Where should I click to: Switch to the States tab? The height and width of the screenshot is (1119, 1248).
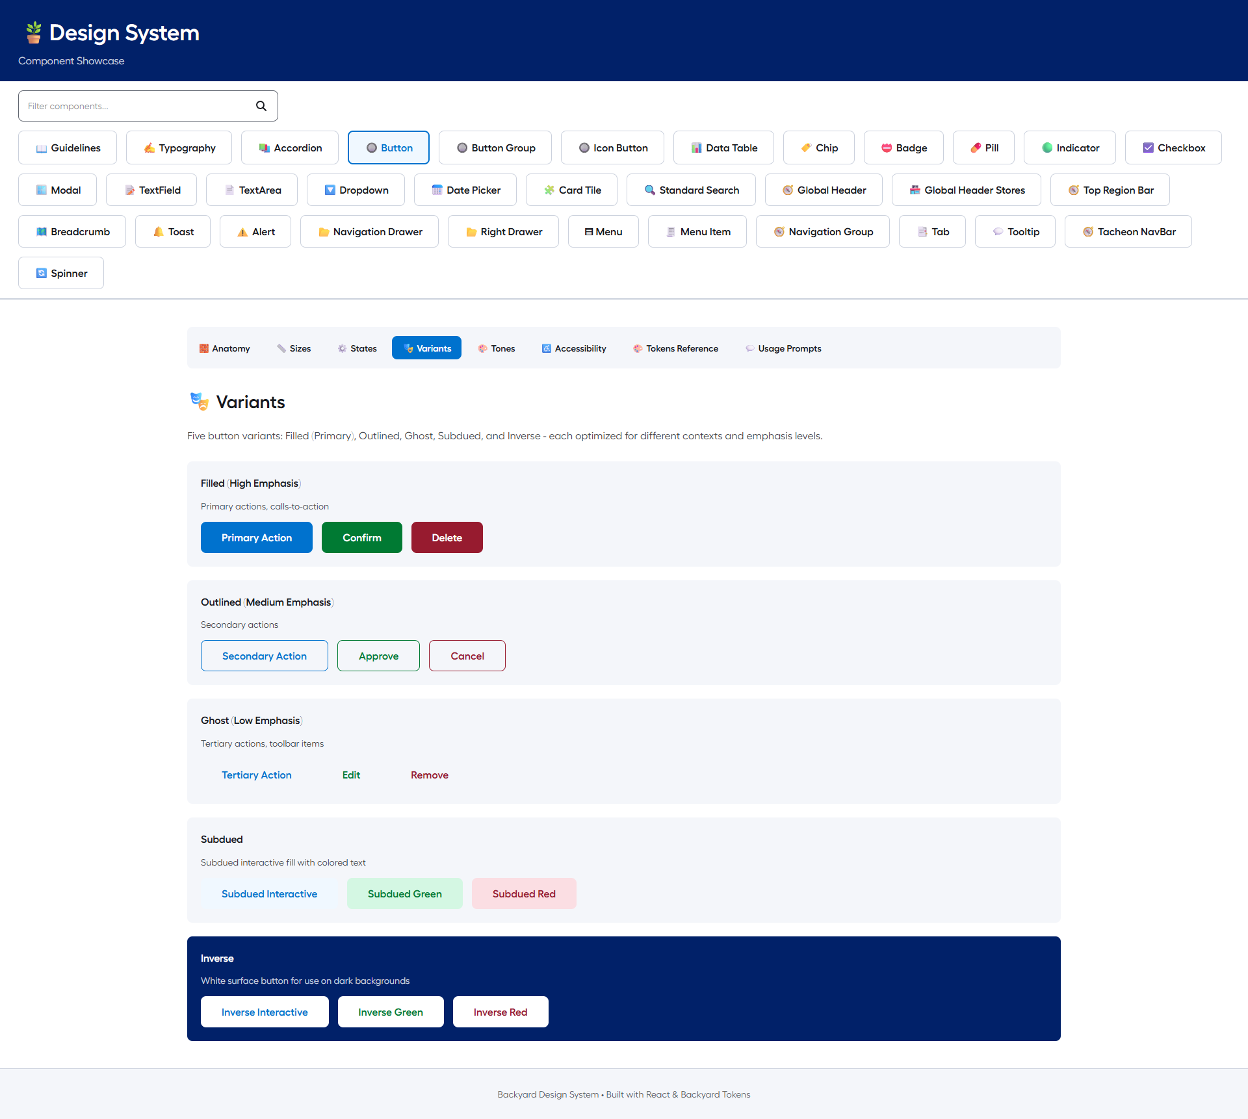point(357,348)
